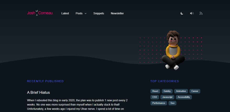Select the Gatsby category tag
This screenshot has height=112, width=230.
pos(167,91)
